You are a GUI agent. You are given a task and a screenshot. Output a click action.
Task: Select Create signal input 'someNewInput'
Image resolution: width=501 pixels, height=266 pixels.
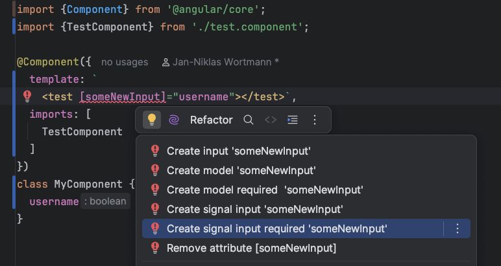click(x=306, y=209)
